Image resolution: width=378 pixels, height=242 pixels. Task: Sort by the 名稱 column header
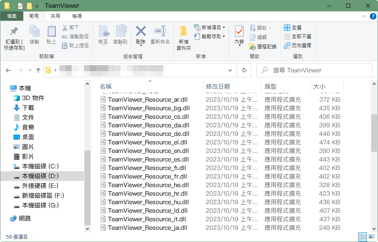click(x=105, y=87)
